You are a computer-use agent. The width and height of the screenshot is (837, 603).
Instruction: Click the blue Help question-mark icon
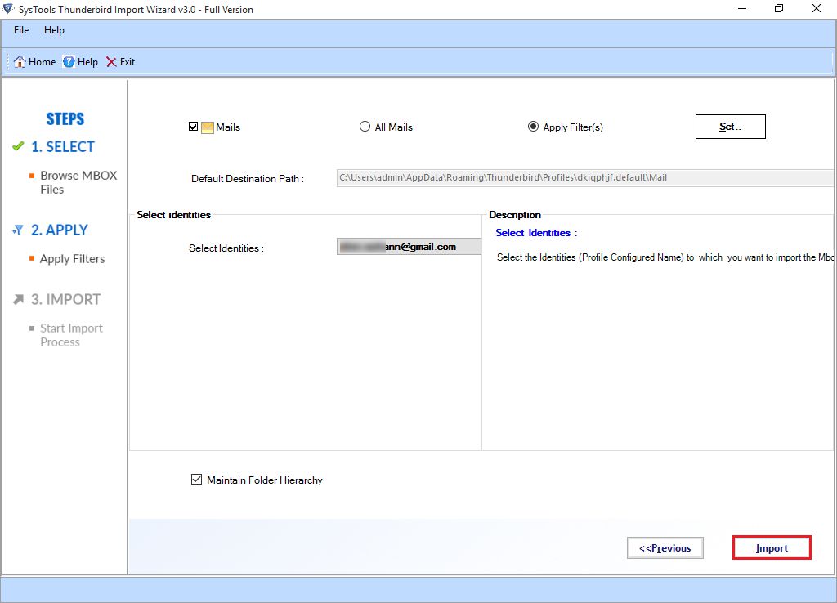[69, 62]
